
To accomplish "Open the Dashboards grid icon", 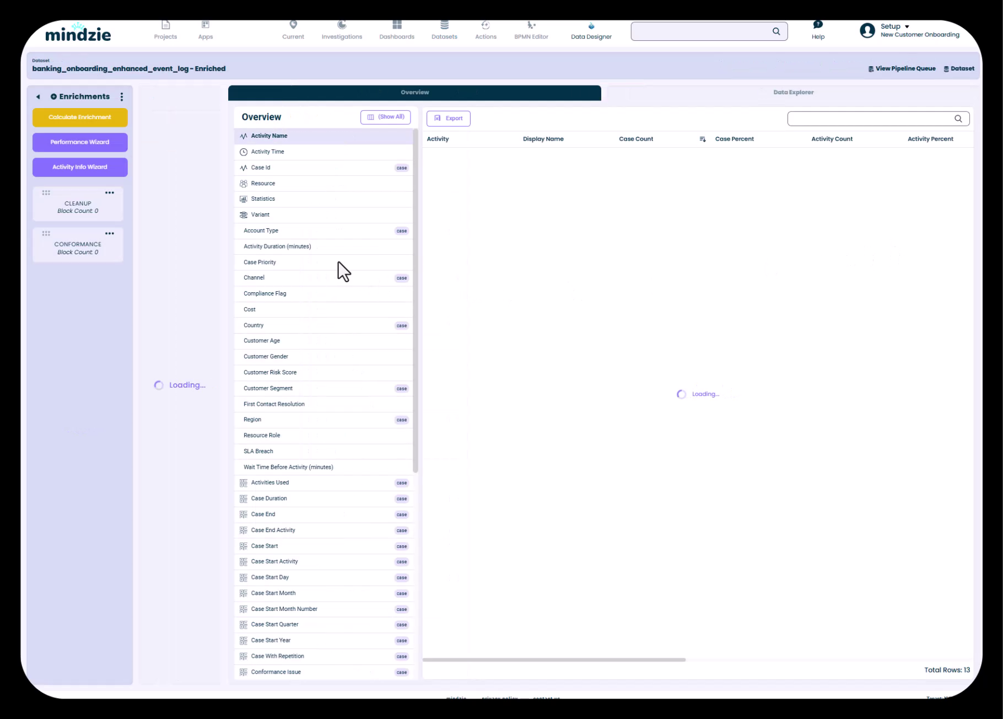I will (x=397, y=25).
